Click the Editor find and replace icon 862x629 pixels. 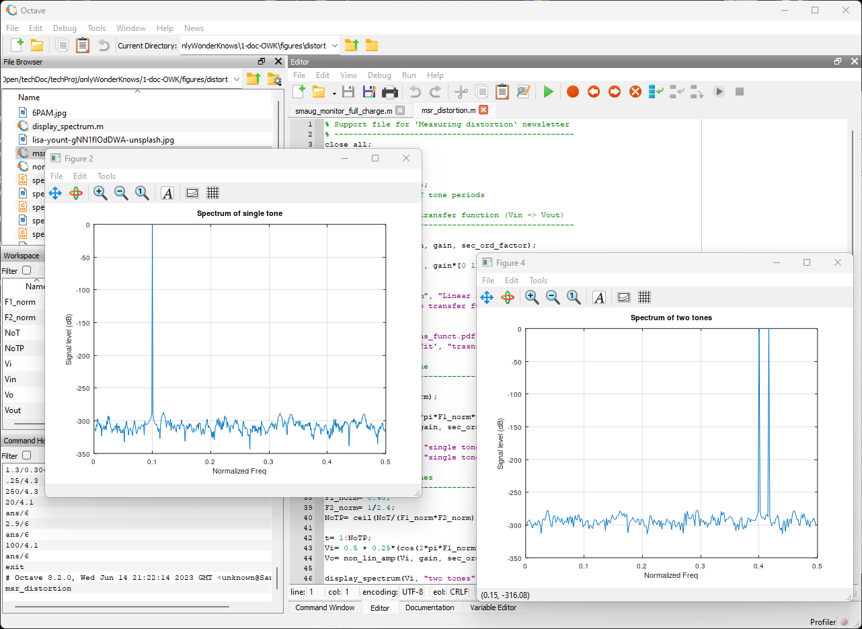(x=523, y=91)
